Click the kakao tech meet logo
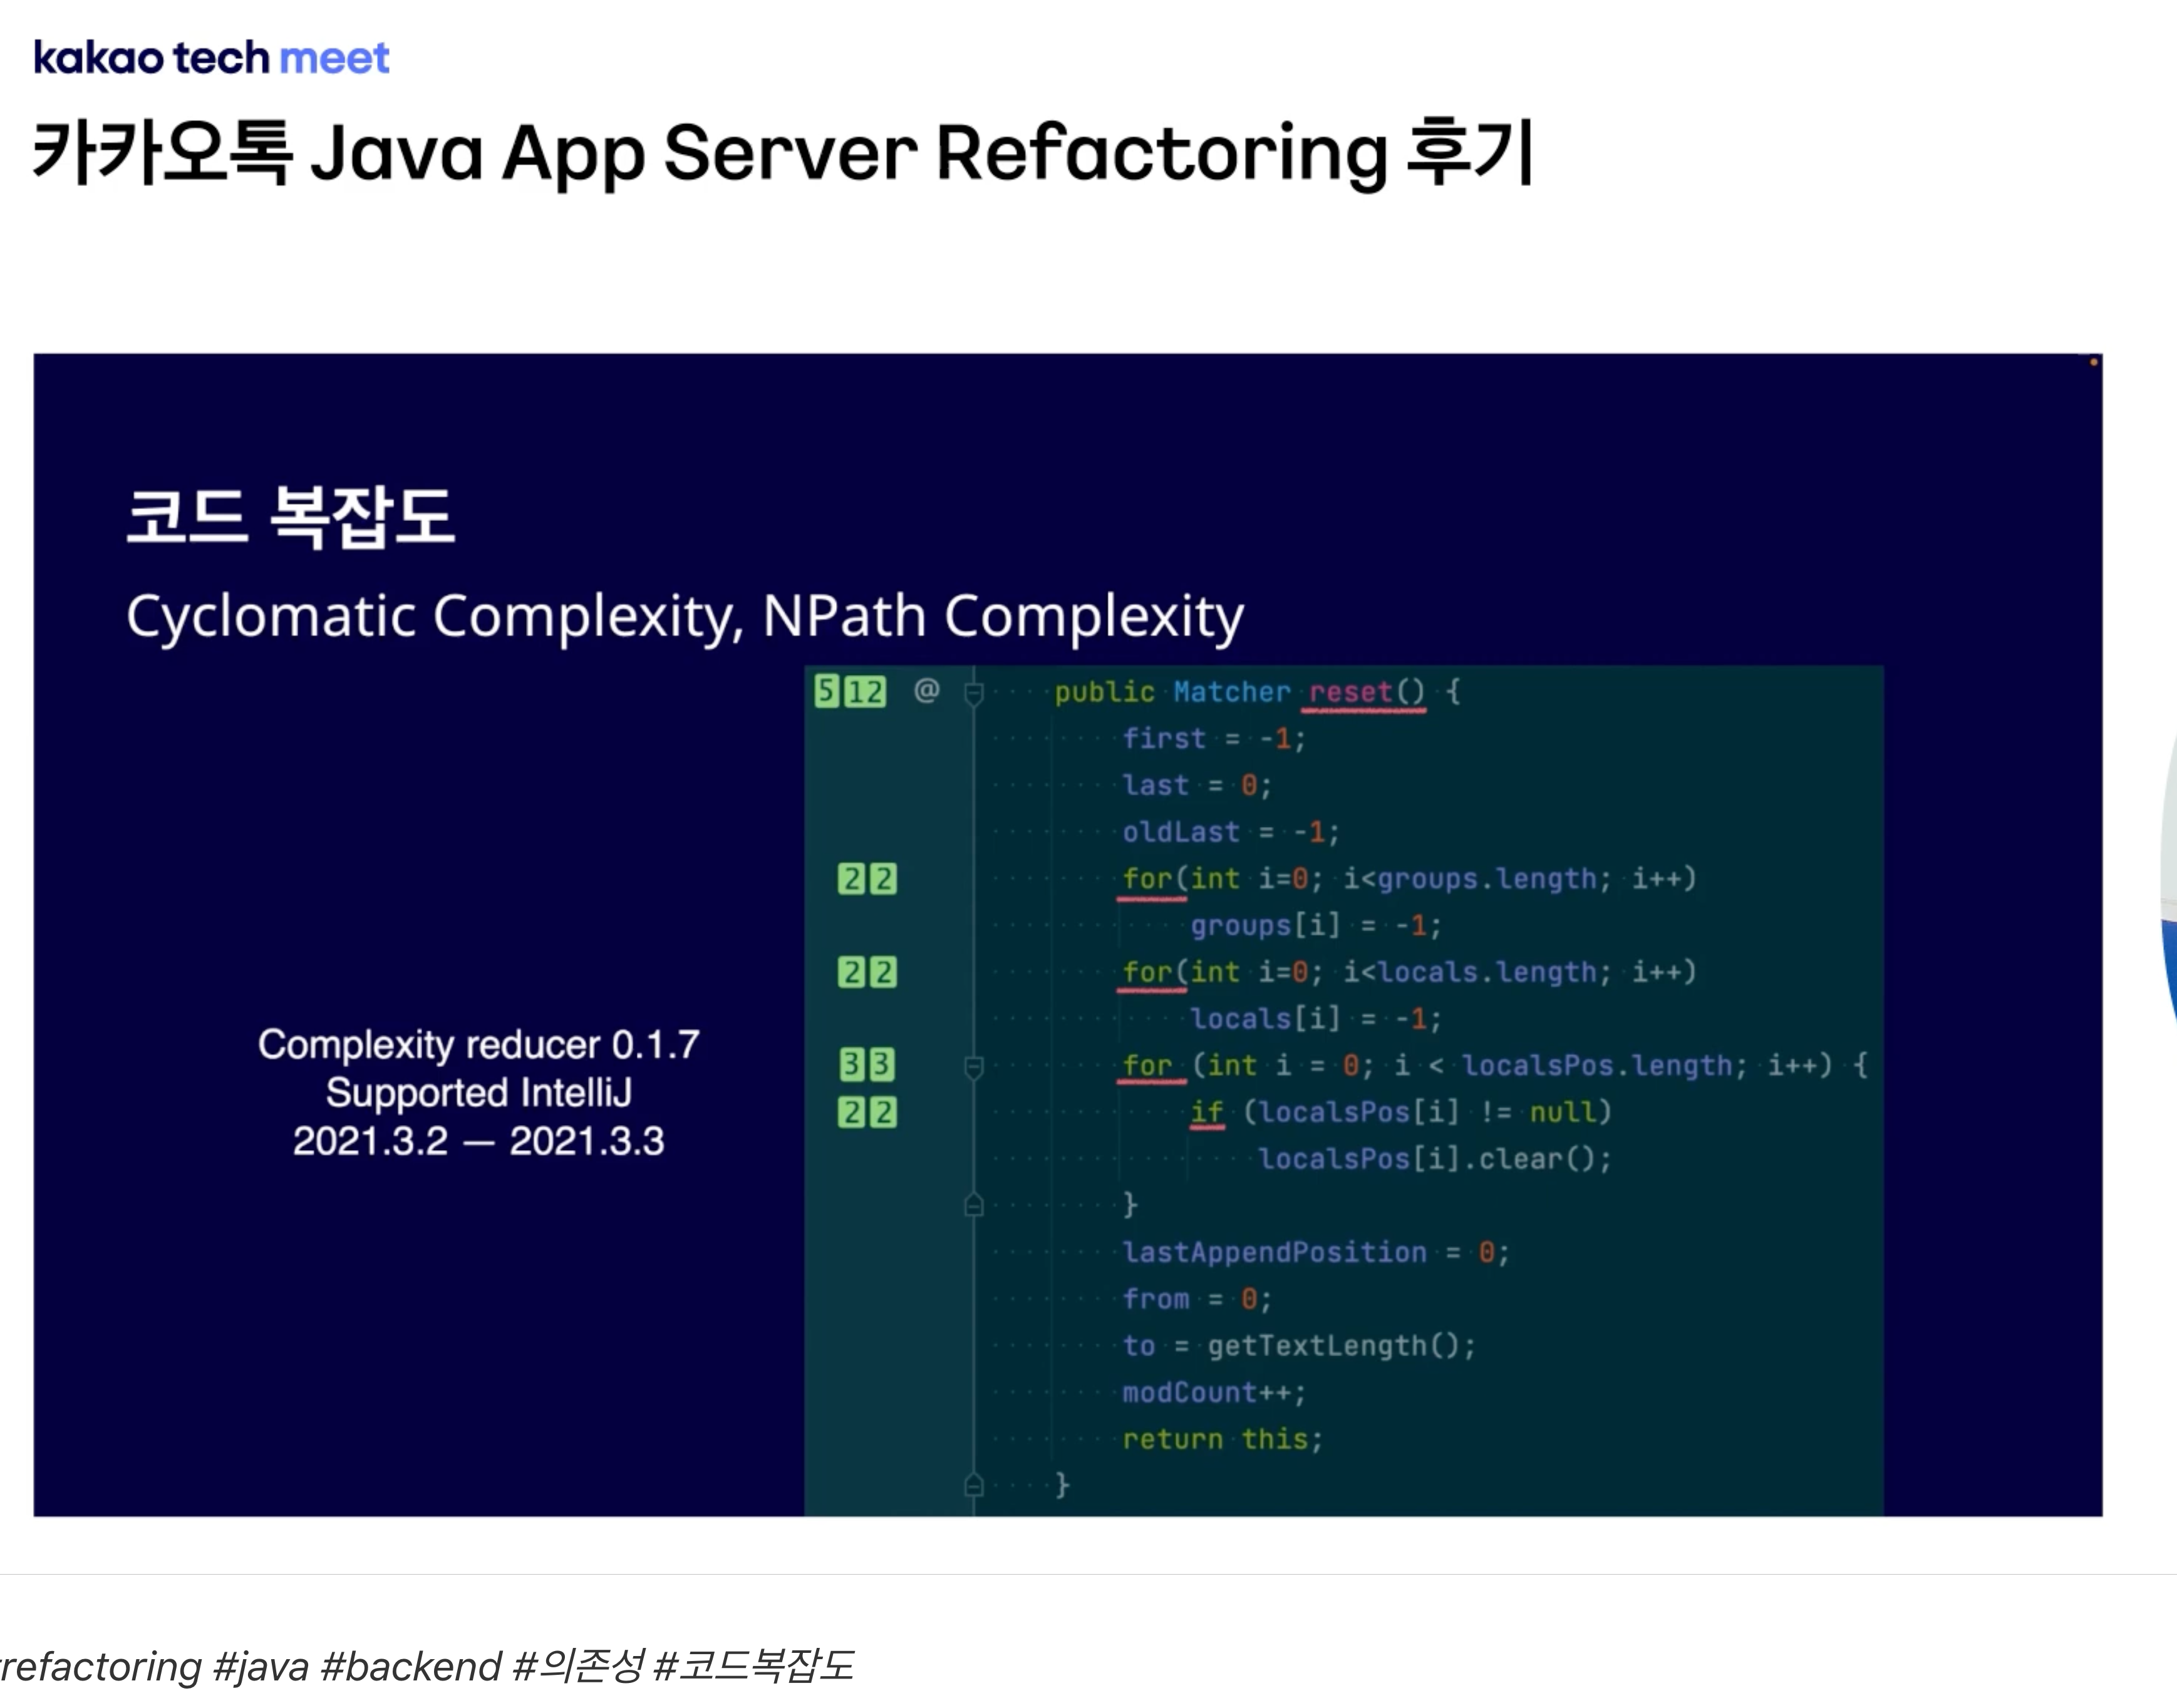Image resolution: width=2177 pixels, height=1708 pixels. pyautogui.click(x=211, y=58)
